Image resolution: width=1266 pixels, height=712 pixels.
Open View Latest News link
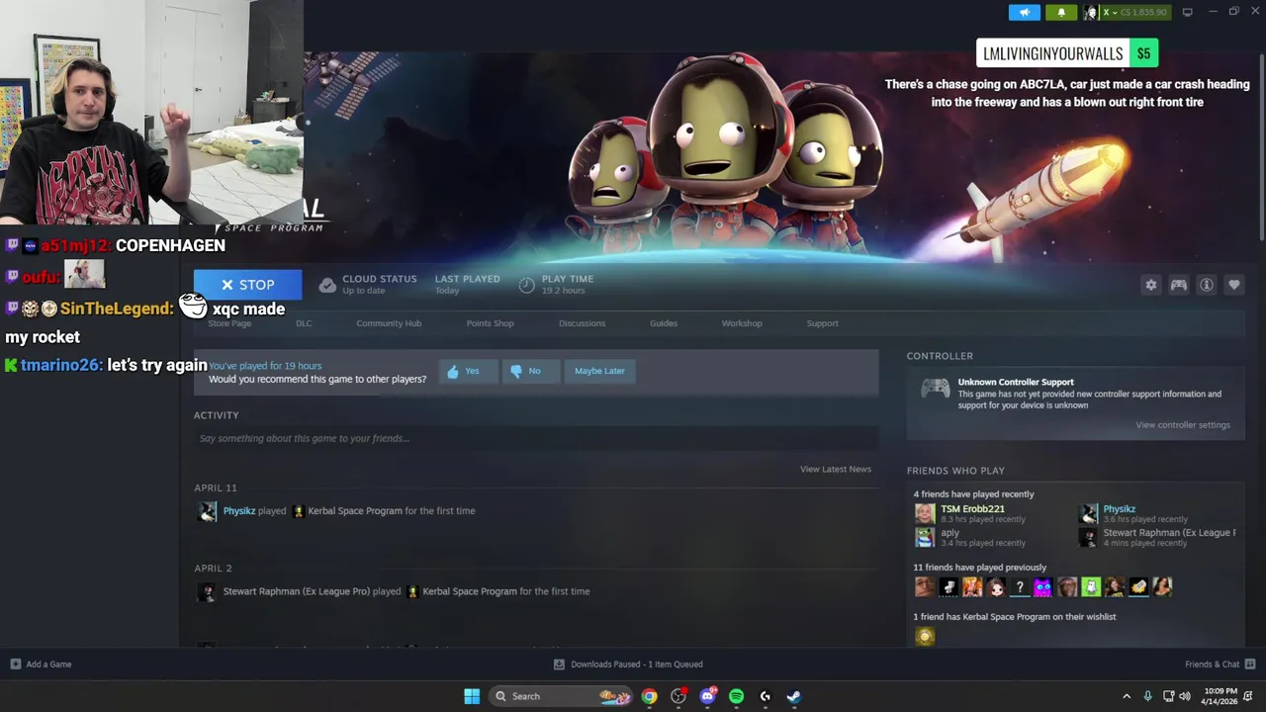pos(836,469)
